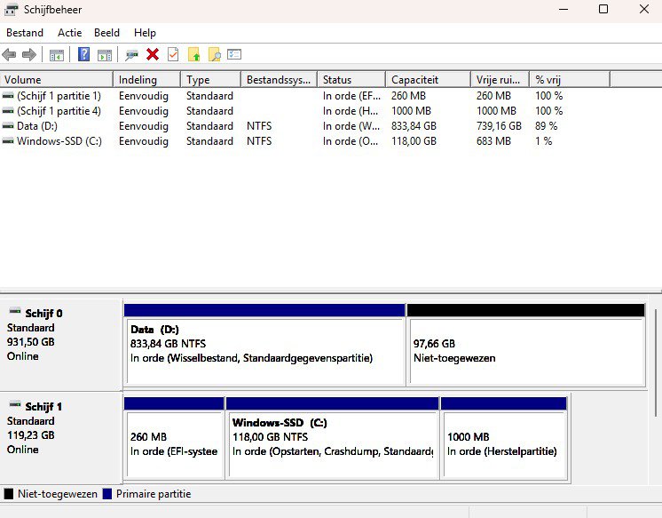This screenshot has height=518, width=662.
Task: Click the connect drive plug icon
Action: tap(131, 55)
